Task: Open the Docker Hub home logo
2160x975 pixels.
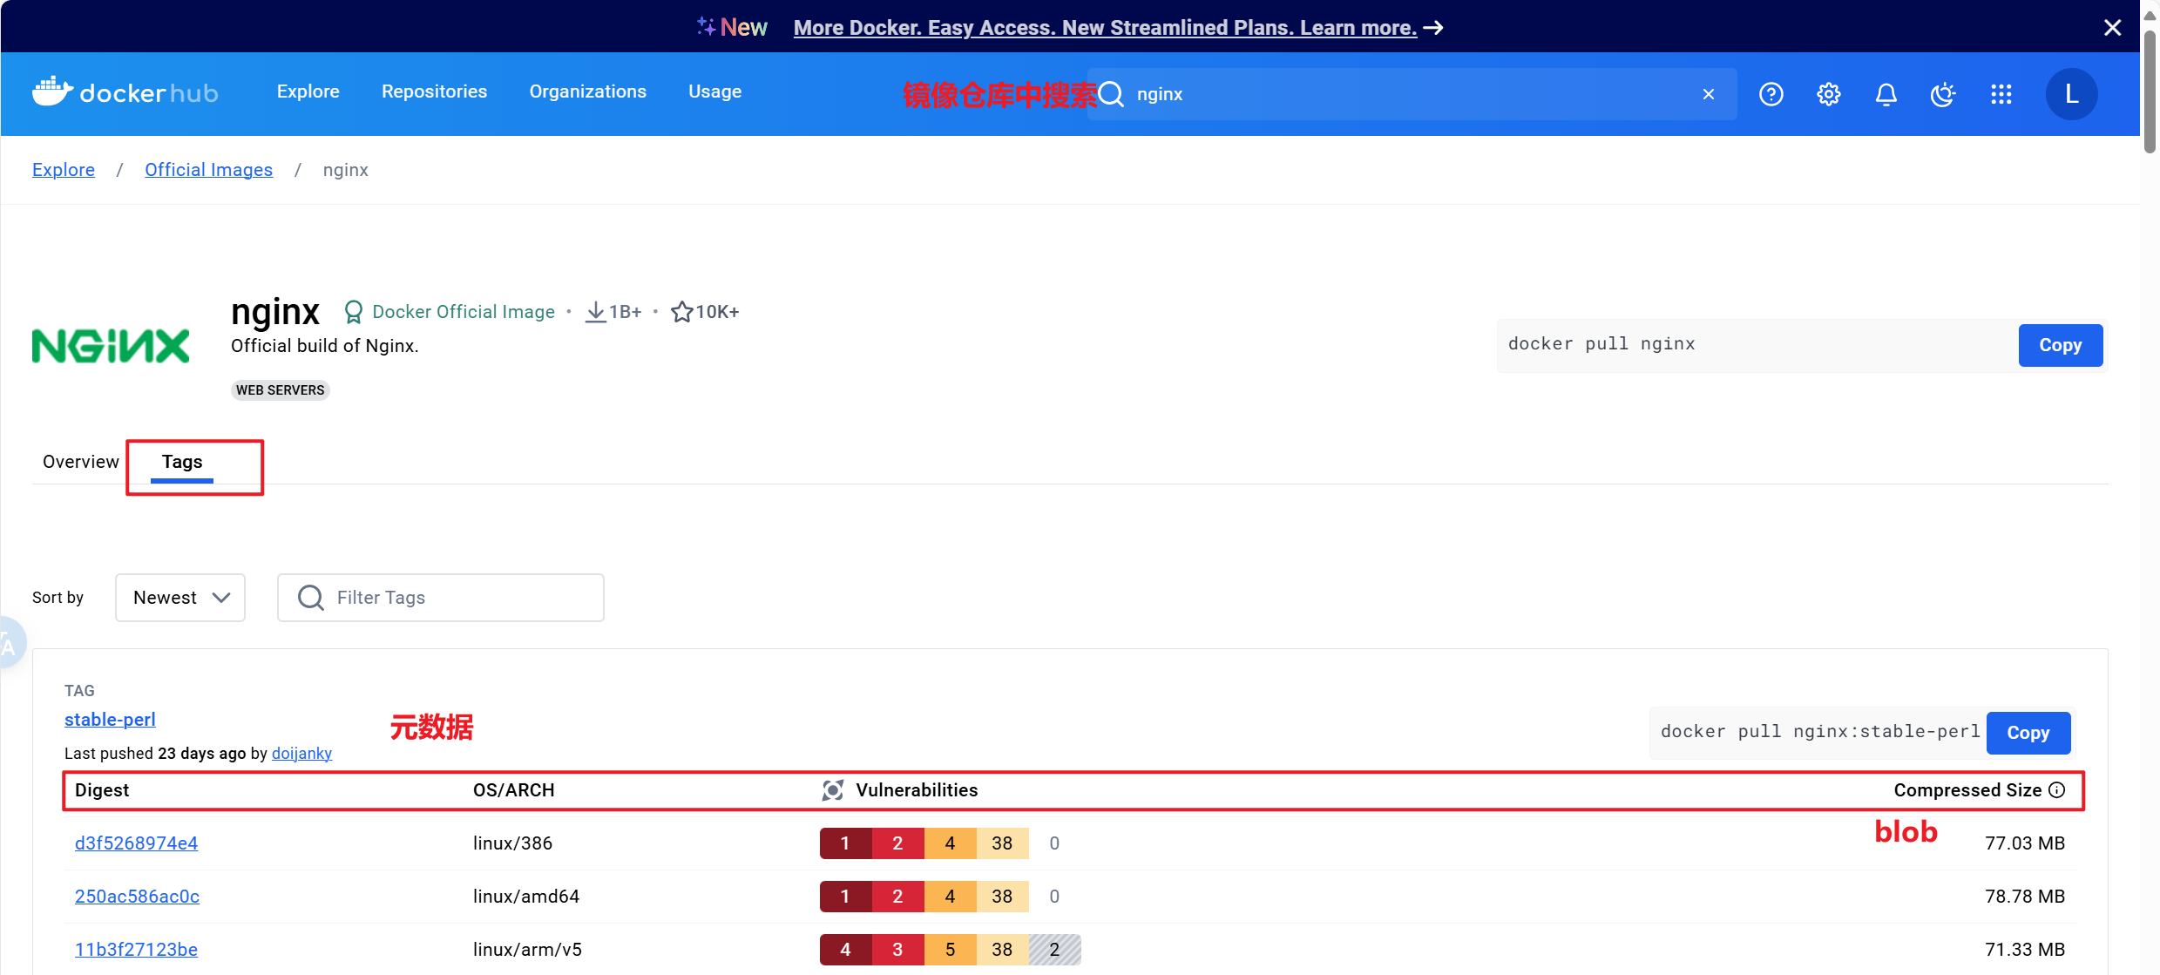Action: [125, 92]
